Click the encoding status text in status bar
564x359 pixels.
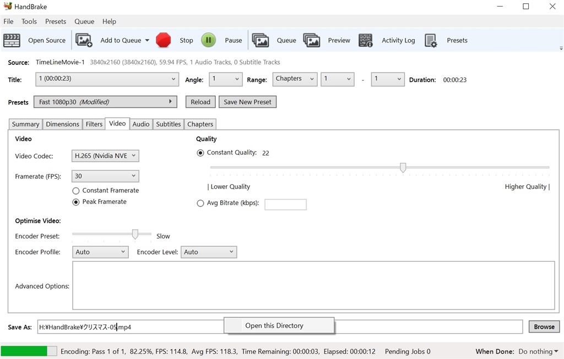pyautogui.click(x=218, y=351)
